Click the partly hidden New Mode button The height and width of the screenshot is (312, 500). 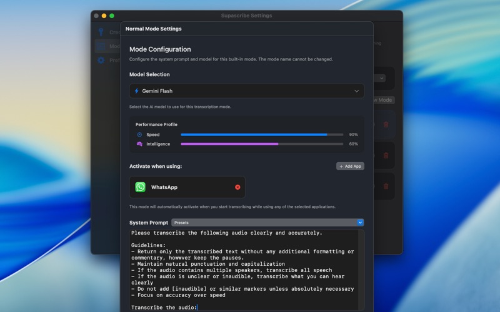coord(384,100)
